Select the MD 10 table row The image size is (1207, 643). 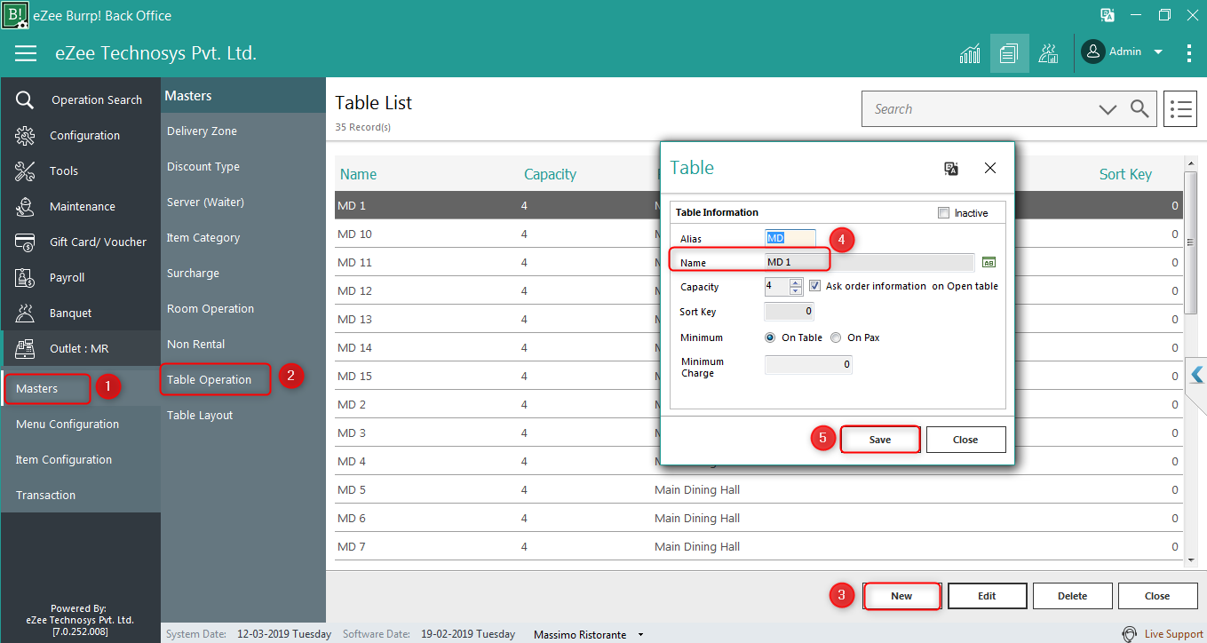758,234
